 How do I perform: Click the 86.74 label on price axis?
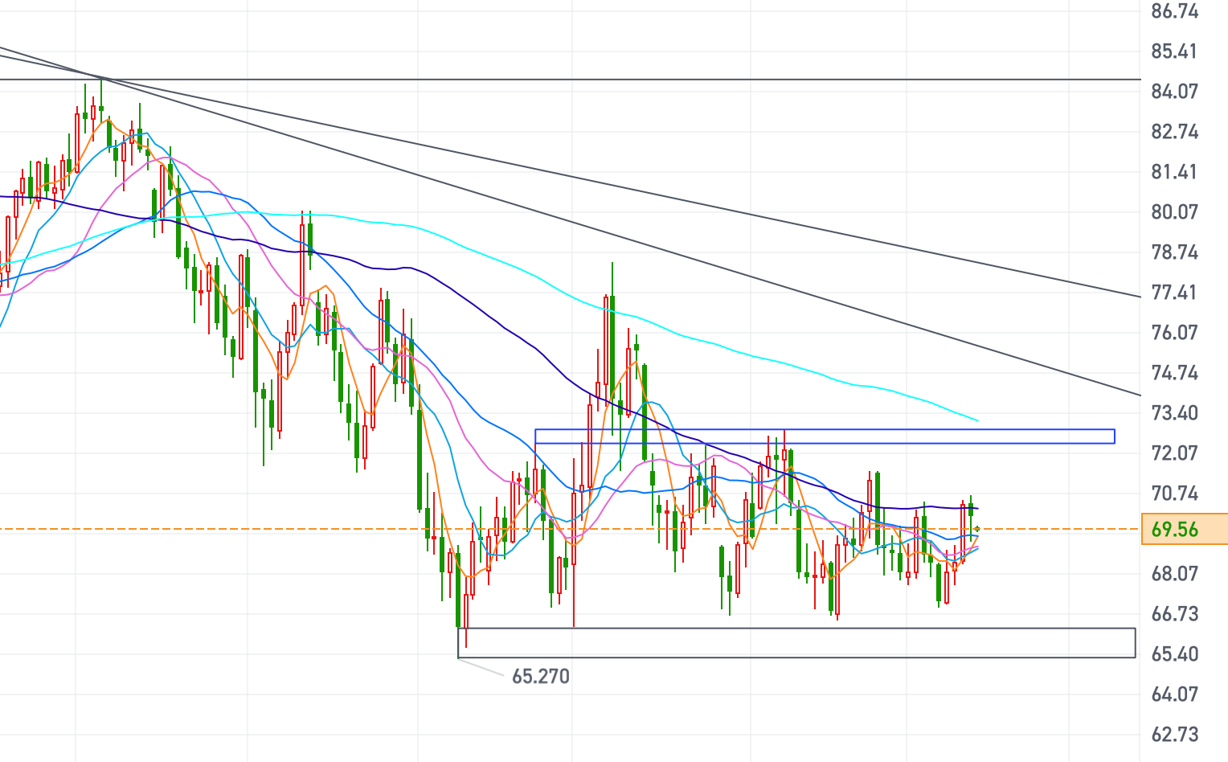(1174, 11)
